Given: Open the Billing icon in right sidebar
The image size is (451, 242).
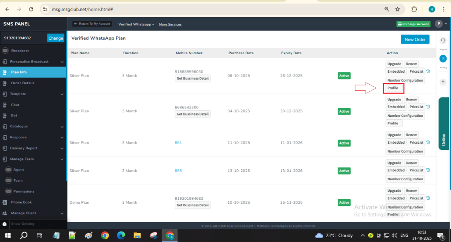Looking at the screenshot, I should (443, 59).
